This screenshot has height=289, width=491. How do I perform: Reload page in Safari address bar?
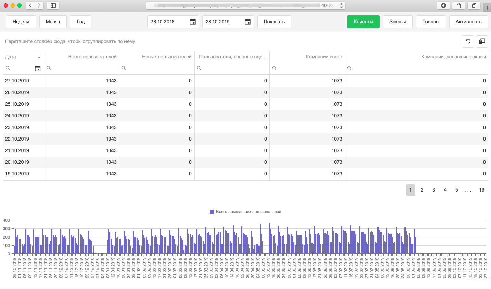(x=341, y=5)
